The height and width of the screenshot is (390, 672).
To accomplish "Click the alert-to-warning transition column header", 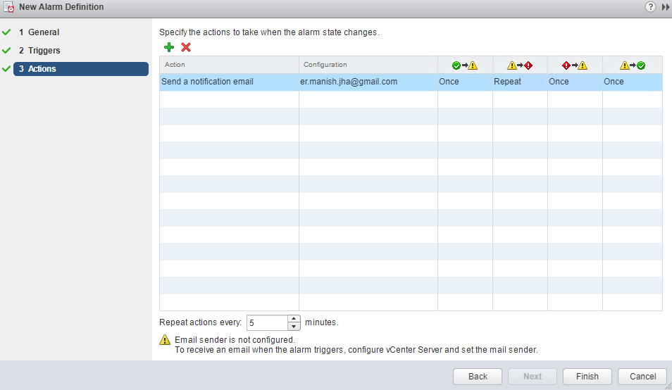I will [575, 65].
